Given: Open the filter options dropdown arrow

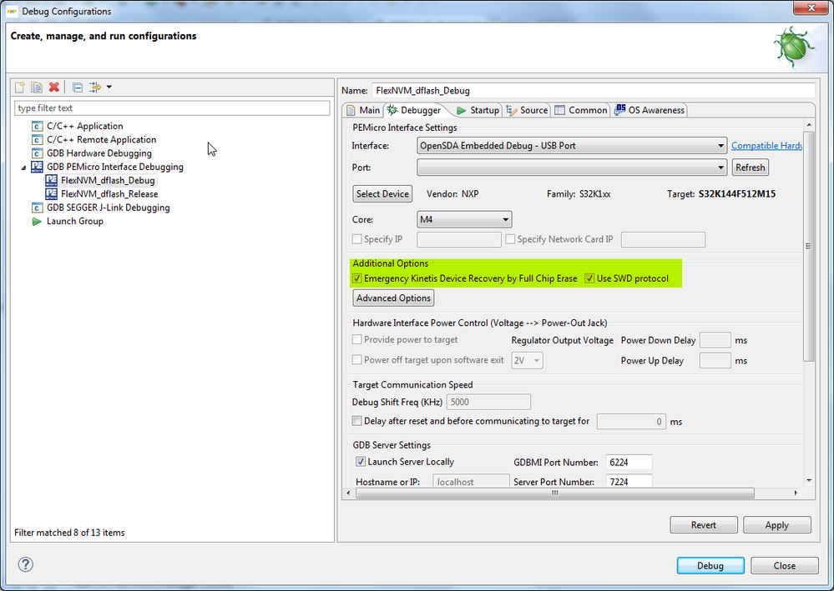Looking at the screenshot, I should click(x=109, y=87).
